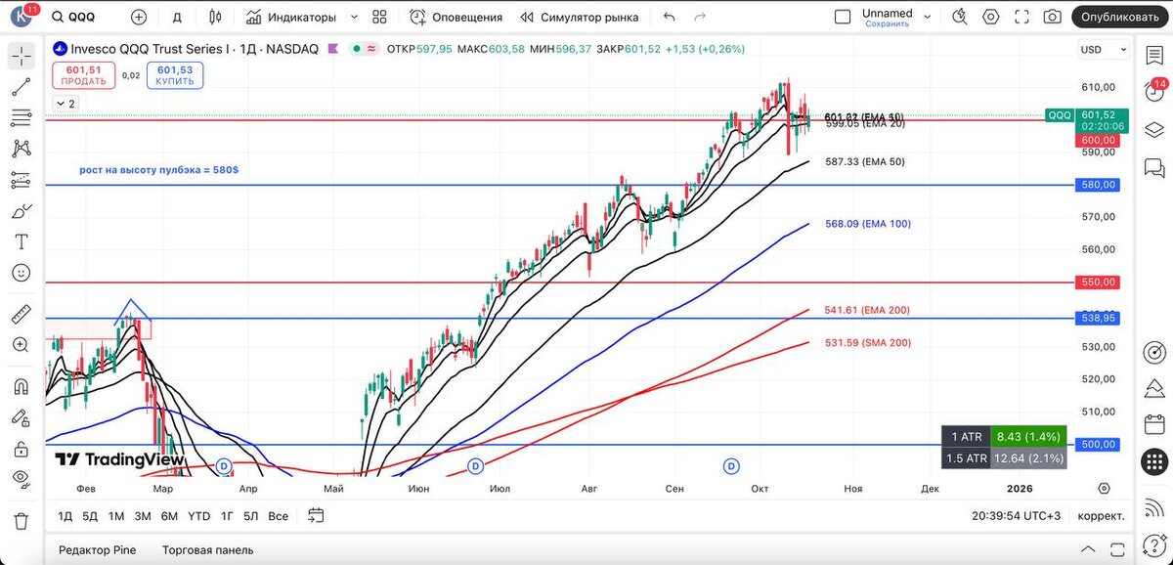Open the forecasting and measurement tools
This screenshot has width=1173, height=565.
coord(21,180)
